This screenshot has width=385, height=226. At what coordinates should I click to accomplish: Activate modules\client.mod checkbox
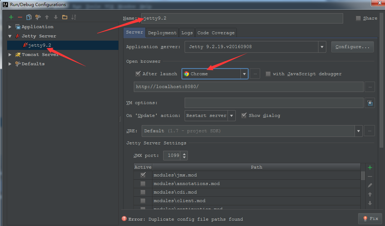pos(143,201)
